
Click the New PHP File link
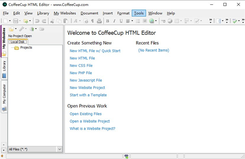click(x=81, y=73)
